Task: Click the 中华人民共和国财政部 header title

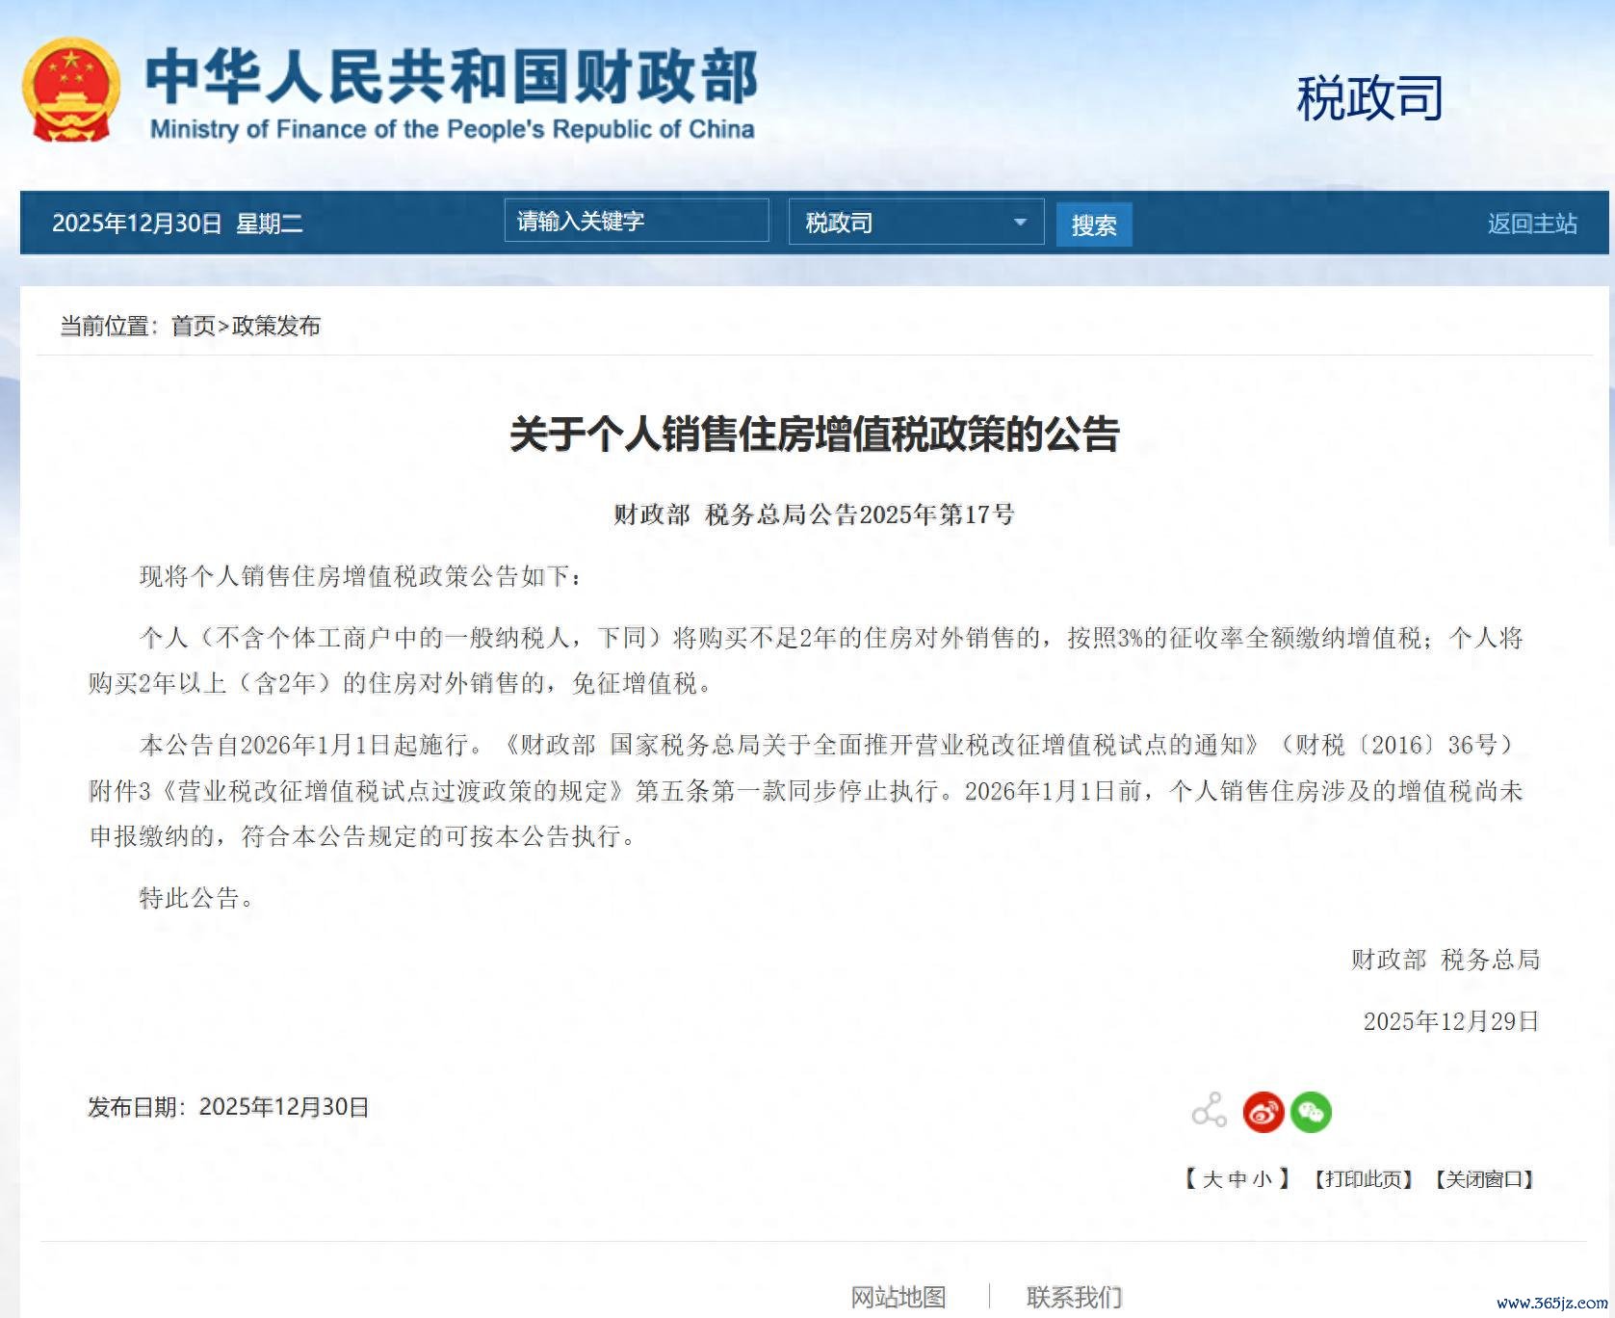Action: [x=451, y=77]
